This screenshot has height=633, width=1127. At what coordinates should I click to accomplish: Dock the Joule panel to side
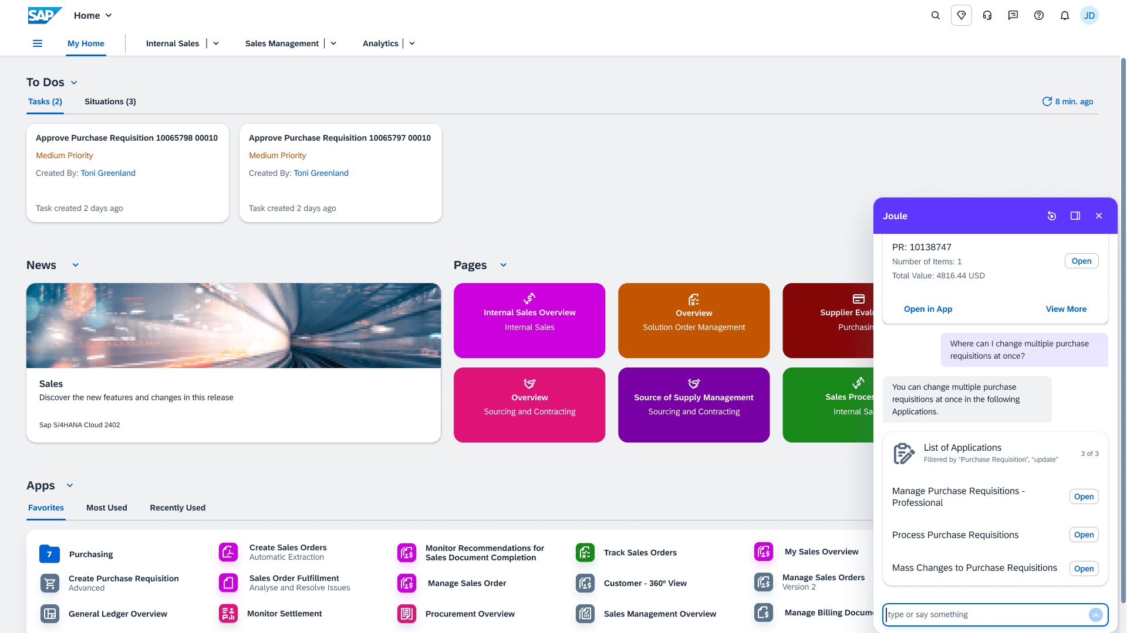[x=1075, y=216]
